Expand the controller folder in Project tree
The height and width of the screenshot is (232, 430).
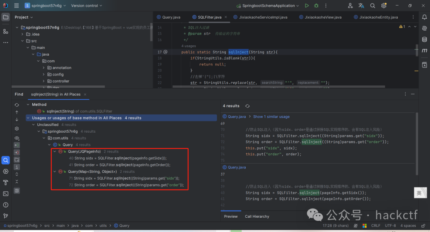(x=43, y=81)
